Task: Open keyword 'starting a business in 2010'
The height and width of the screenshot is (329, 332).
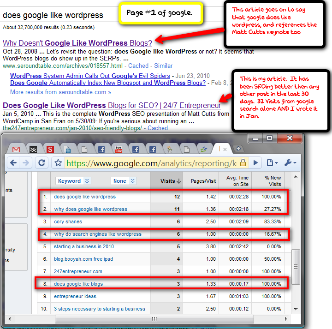Action: (x=84, y=246)
